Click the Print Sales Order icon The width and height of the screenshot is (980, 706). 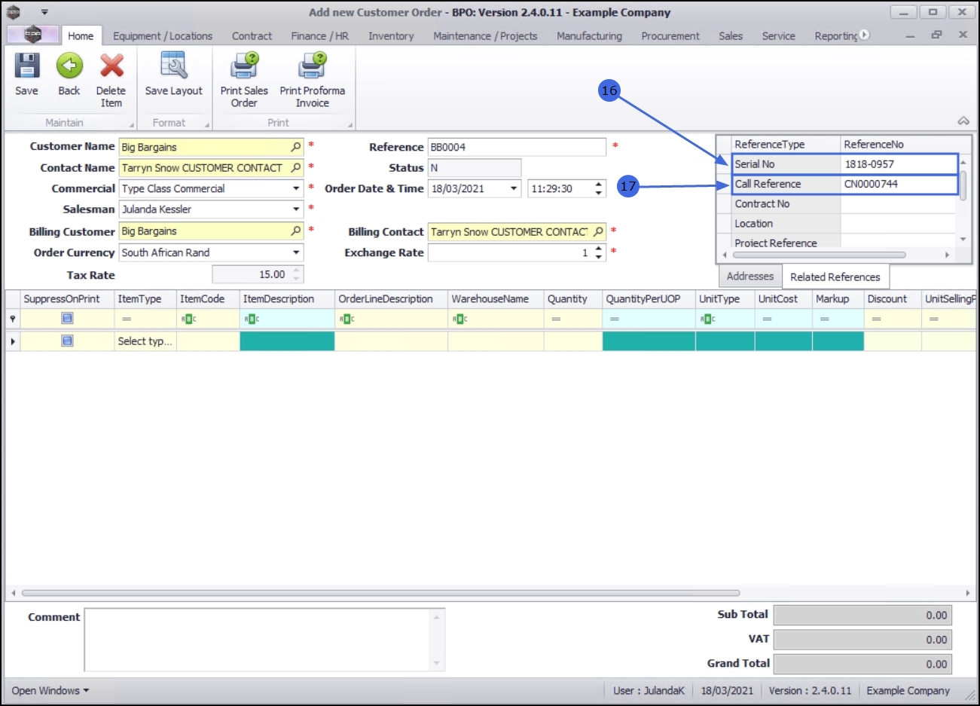pos(244,66)
